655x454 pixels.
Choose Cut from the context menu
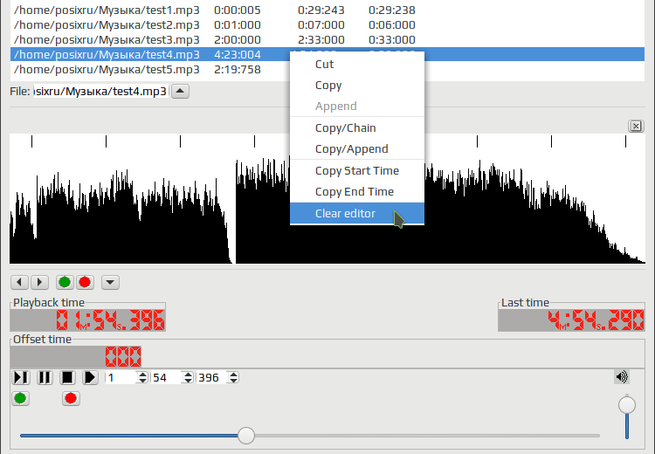(x=356, y=65)
